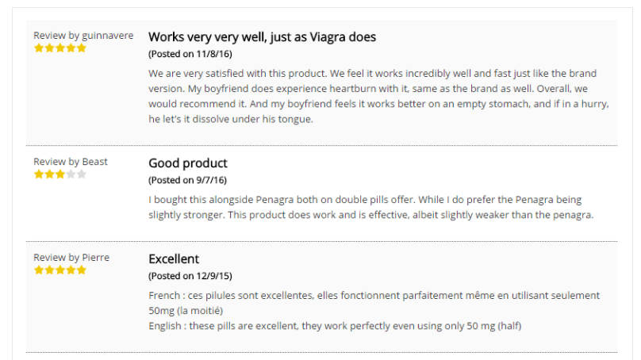Click the 'Posted on 9/7/16' date

coord(188,180)
